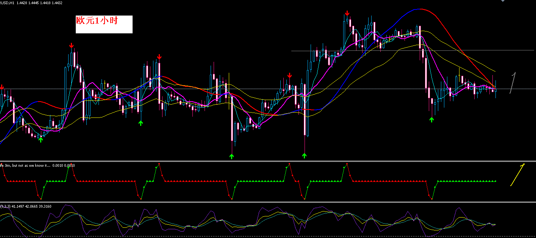
Task: Select the fourth green buy arrow from the left
Action: click(x=304, y=155)
